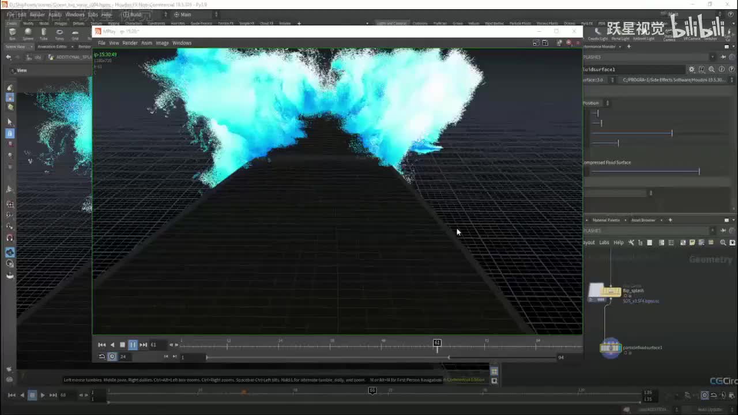
Task: Open MPlay Windows menu
Action: [x=182, y=43]
